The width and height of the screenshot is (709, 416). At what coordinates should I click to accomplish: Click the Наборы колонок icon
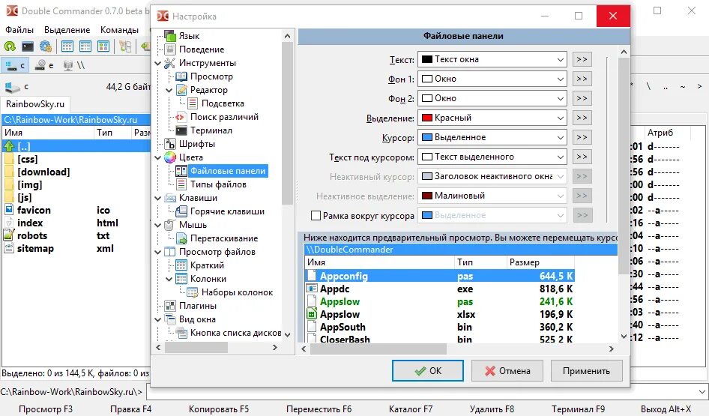click(193, 292)
